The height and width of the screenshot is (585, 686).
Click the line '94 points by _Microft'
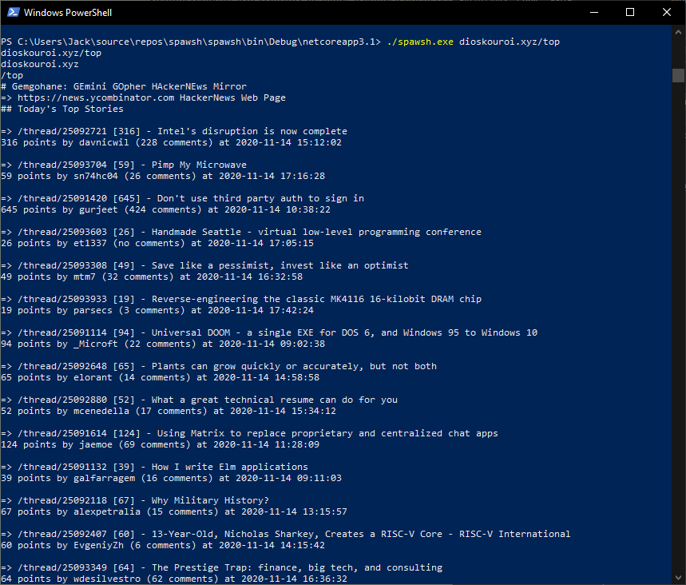pos(163,344)
